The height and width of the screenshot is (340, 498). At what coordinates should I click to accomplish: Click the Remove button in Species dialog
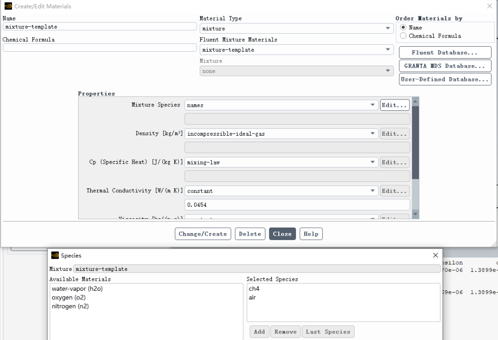click(285, 332)
